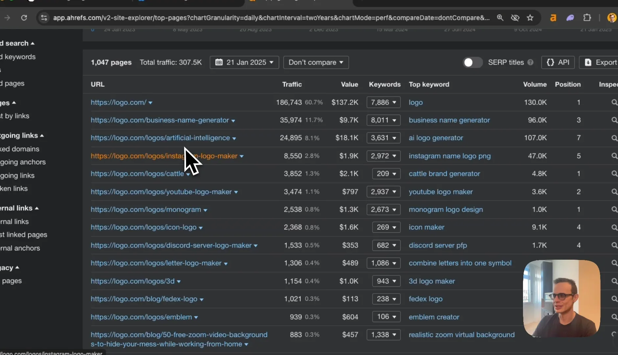Inspect the artificial-intelligence row magnifier
The width and height of the screenshot is (618, 355).
(614, 138)
